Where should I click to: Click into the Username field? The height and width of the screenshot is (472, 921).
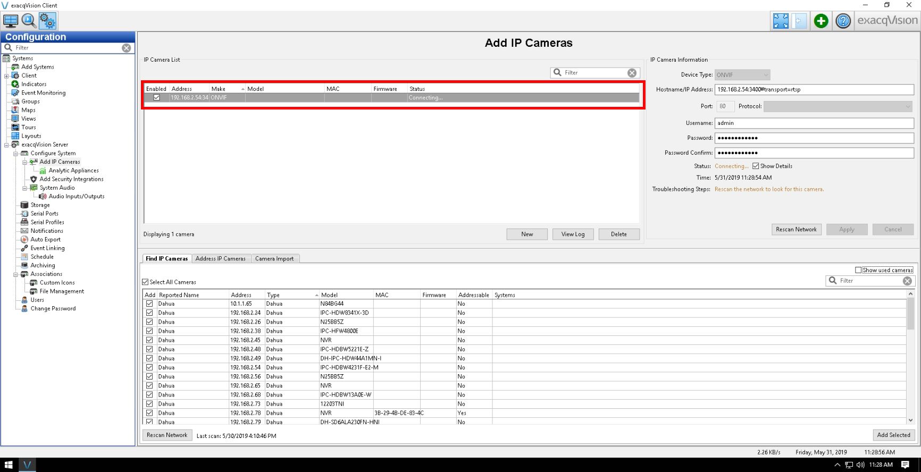coord(814,123)
